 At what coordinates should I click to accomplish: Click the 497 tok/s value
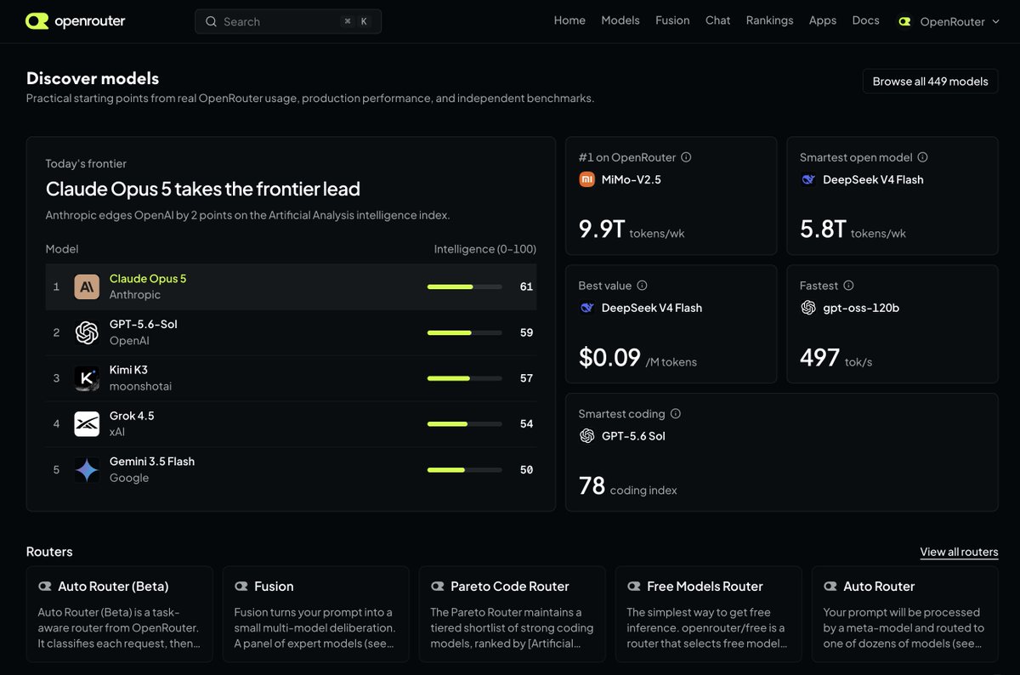pos(836,358)
